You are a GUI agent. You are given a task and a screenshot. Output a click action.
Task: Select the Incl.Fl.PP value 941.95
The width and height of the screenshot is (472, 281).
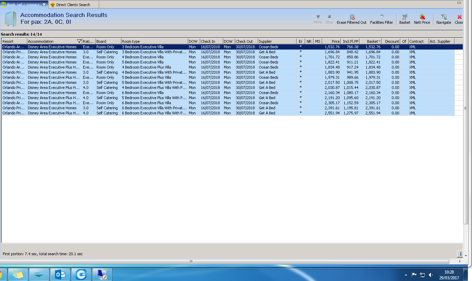pos(352,72)
